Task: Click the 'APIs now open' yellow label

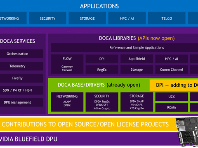Action: click(156, 38)
